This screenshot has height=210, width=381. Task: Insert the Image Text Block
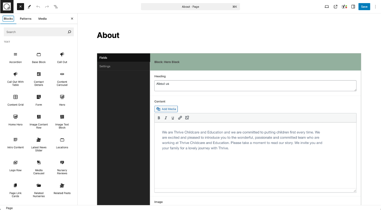[x=62, y=121]
